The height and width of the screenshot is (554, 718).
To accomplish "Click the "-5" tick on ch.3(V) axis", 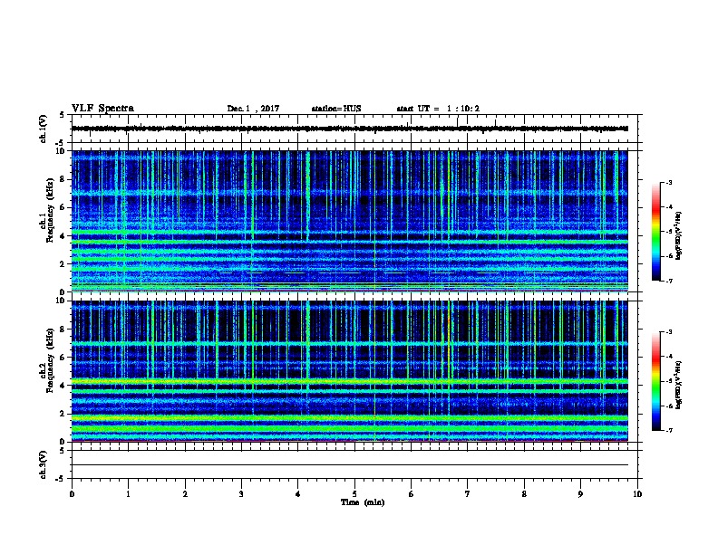I will pyautogui.click(x=62, y=479).
